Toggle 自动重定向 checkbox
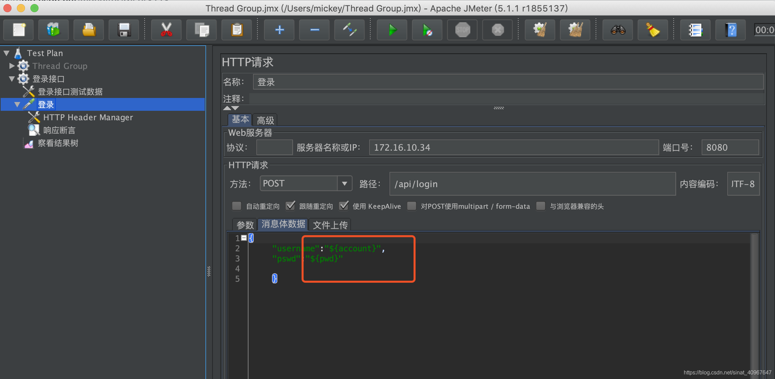 click(236, 206)
